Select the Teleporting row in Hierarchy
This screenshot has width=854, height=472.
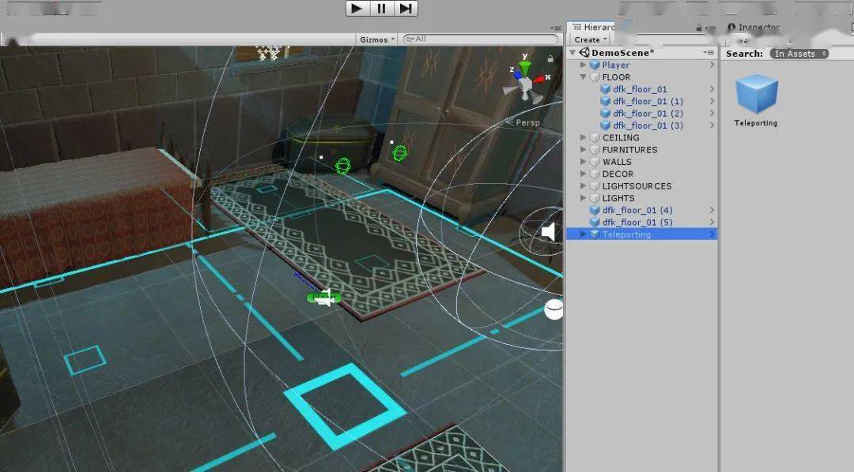642,234
